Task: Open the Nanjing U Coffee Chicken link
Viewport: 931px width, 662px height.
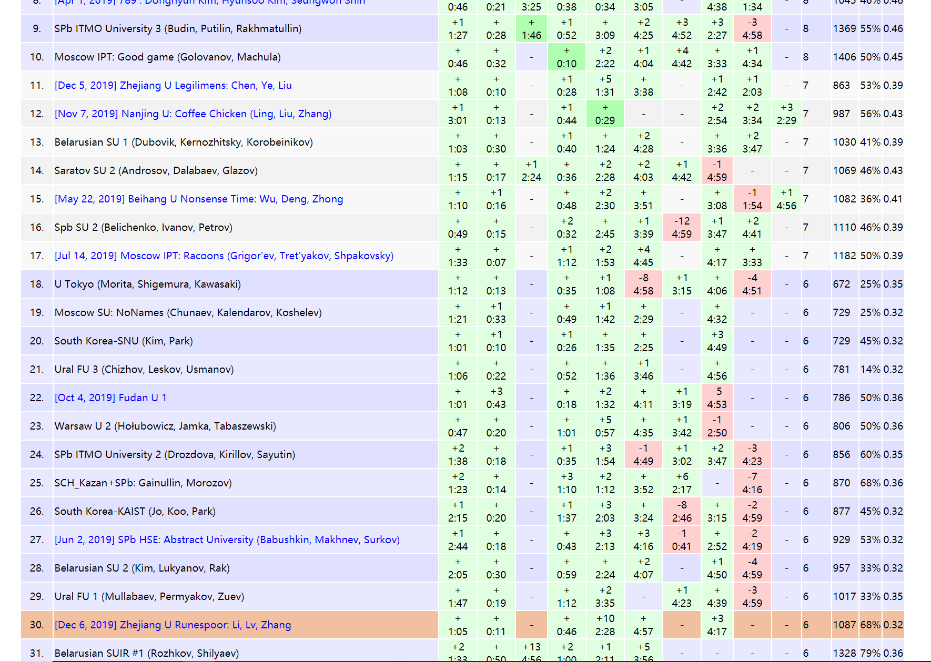Action: (x=193, y=114)
